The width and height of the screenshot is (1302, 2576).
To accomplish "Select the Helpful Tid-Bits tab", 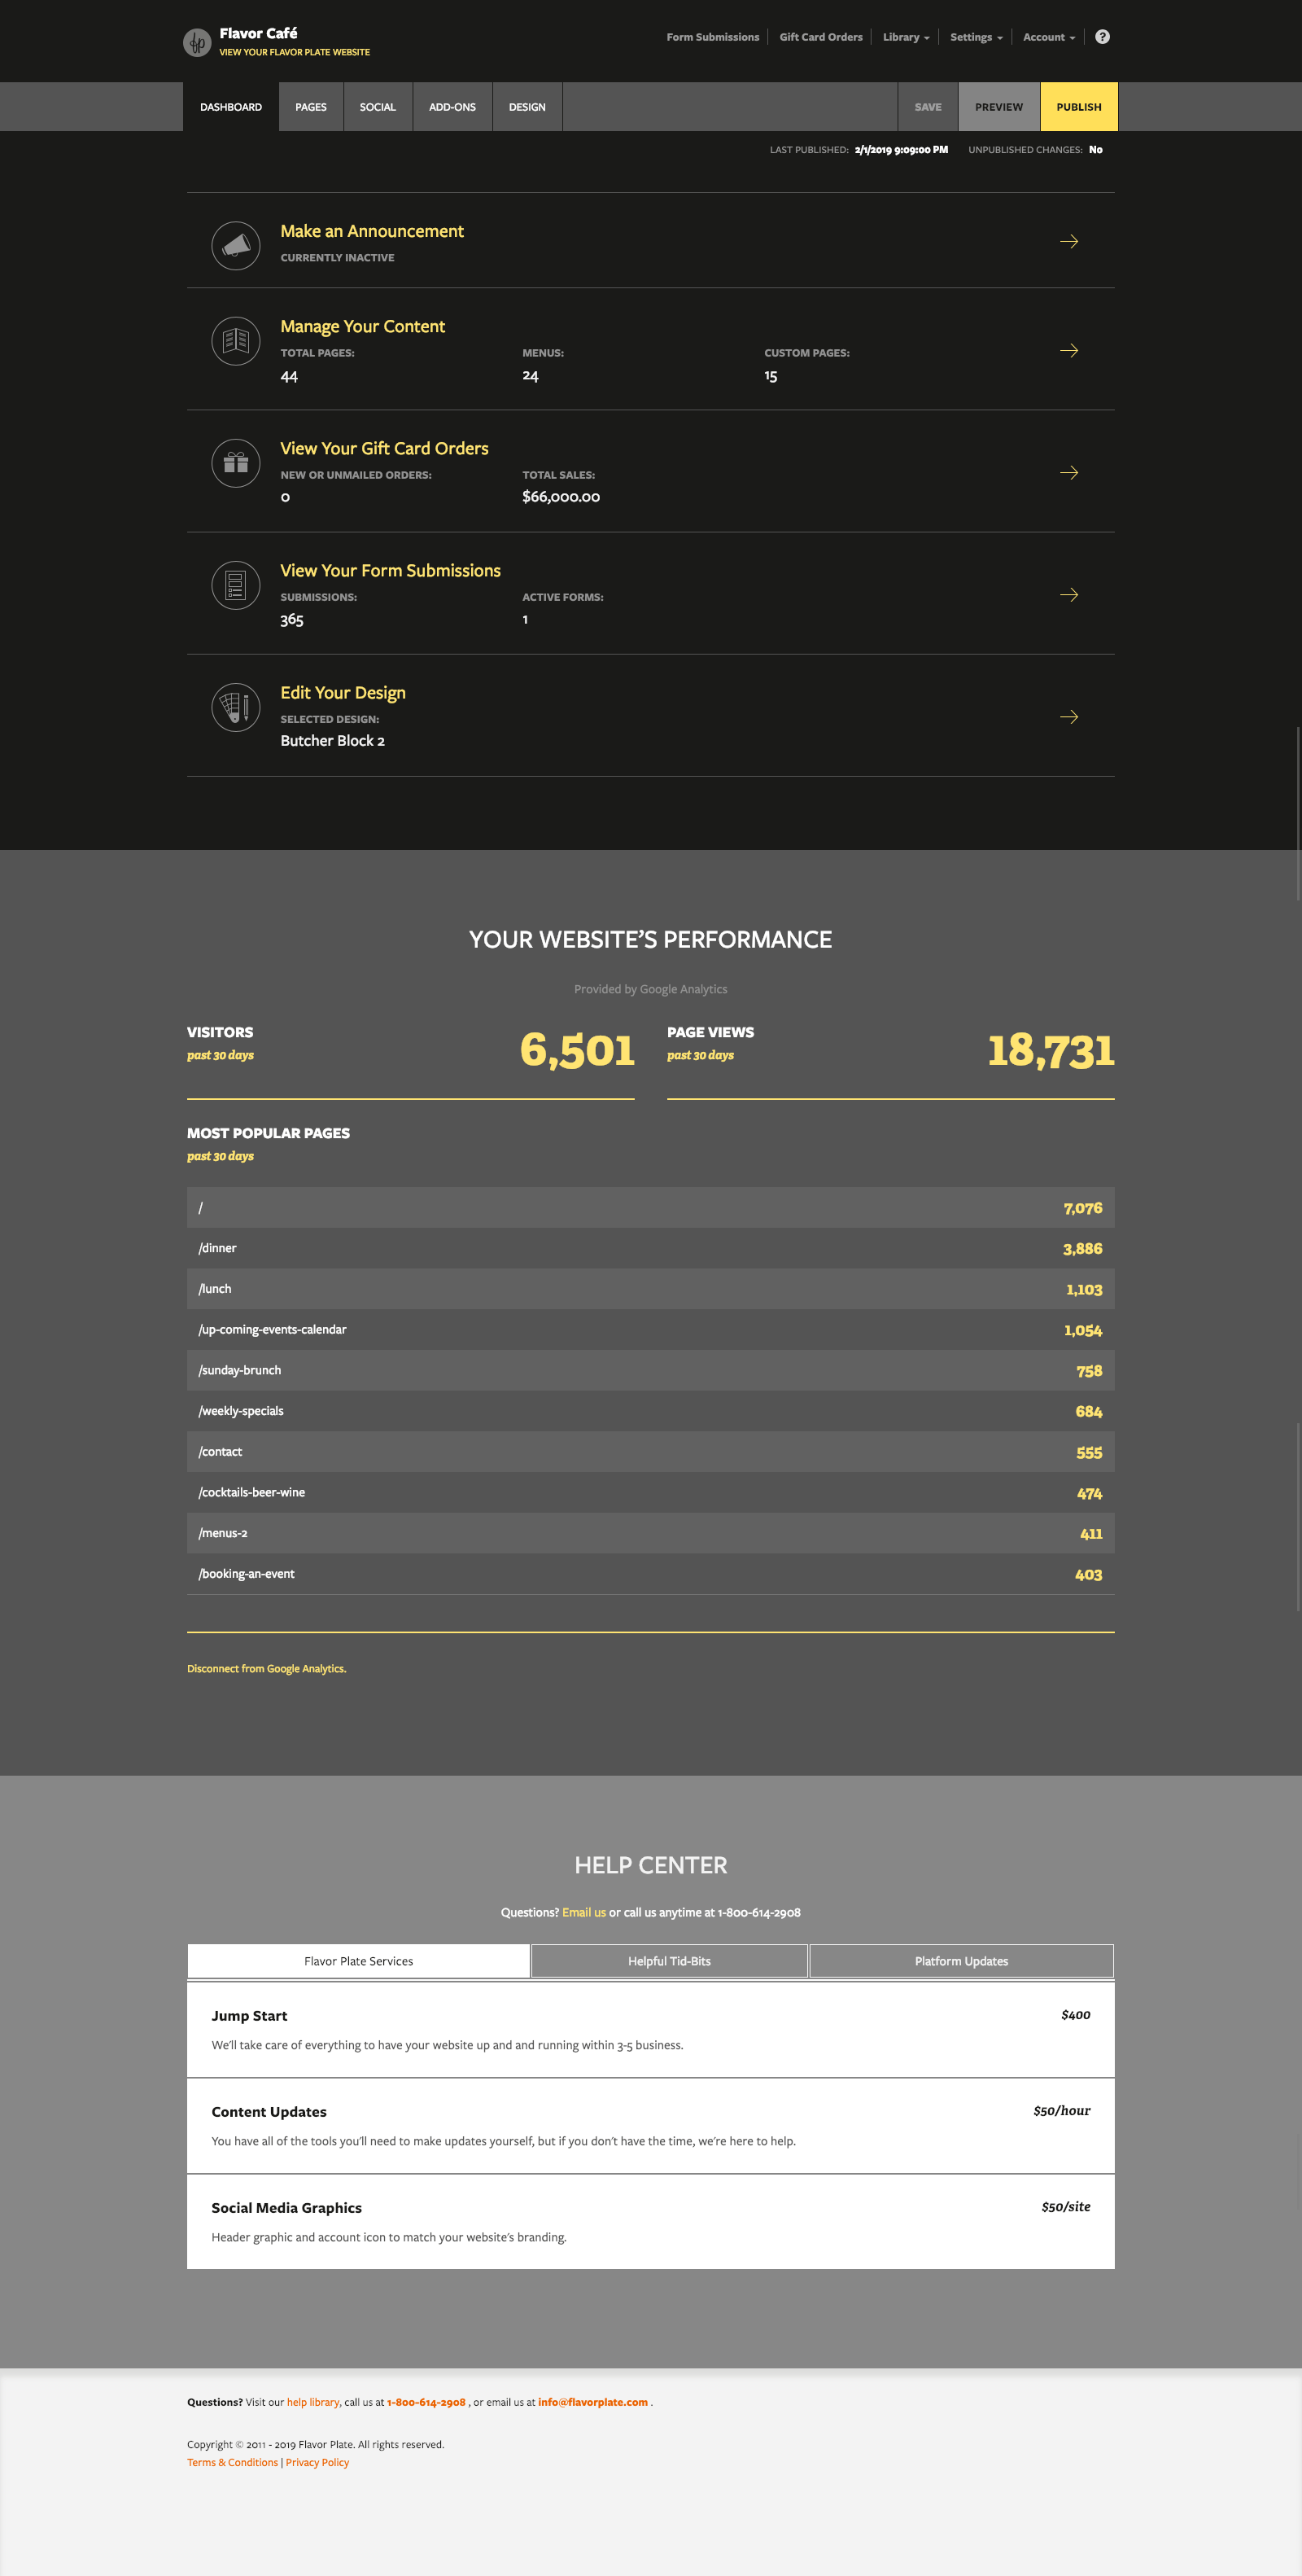I will pos(668,1961).
